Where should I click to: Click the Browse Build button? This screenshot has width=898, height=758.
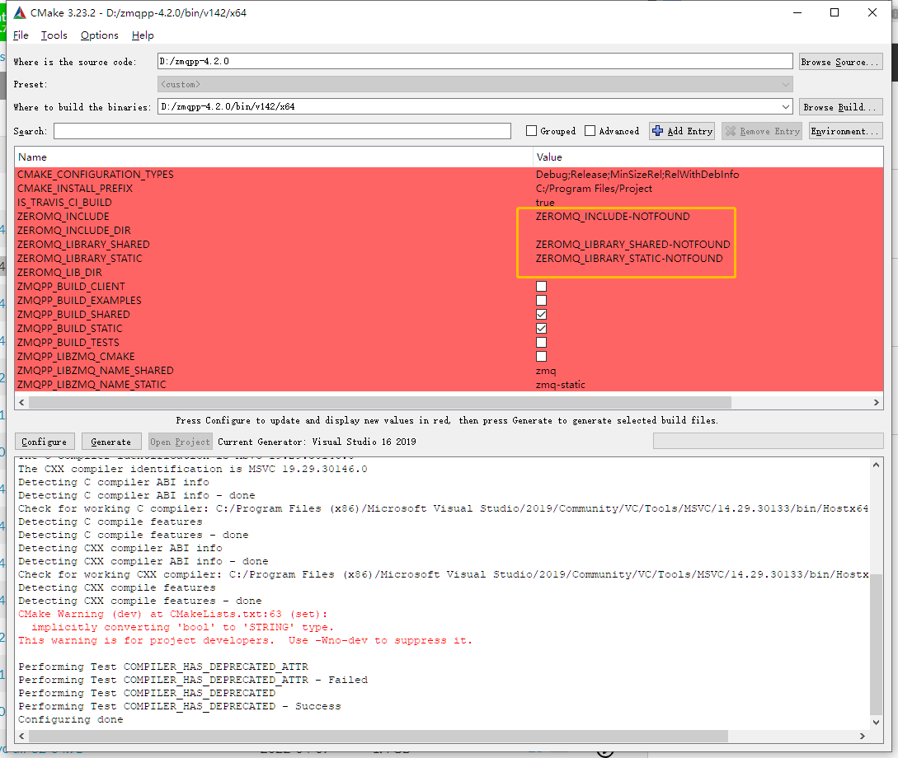coord(840,107)
